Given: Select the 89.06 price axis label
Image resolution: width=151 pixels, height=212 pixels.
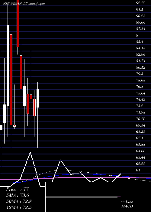Looking at the screenshot, I should pos(141,22).
